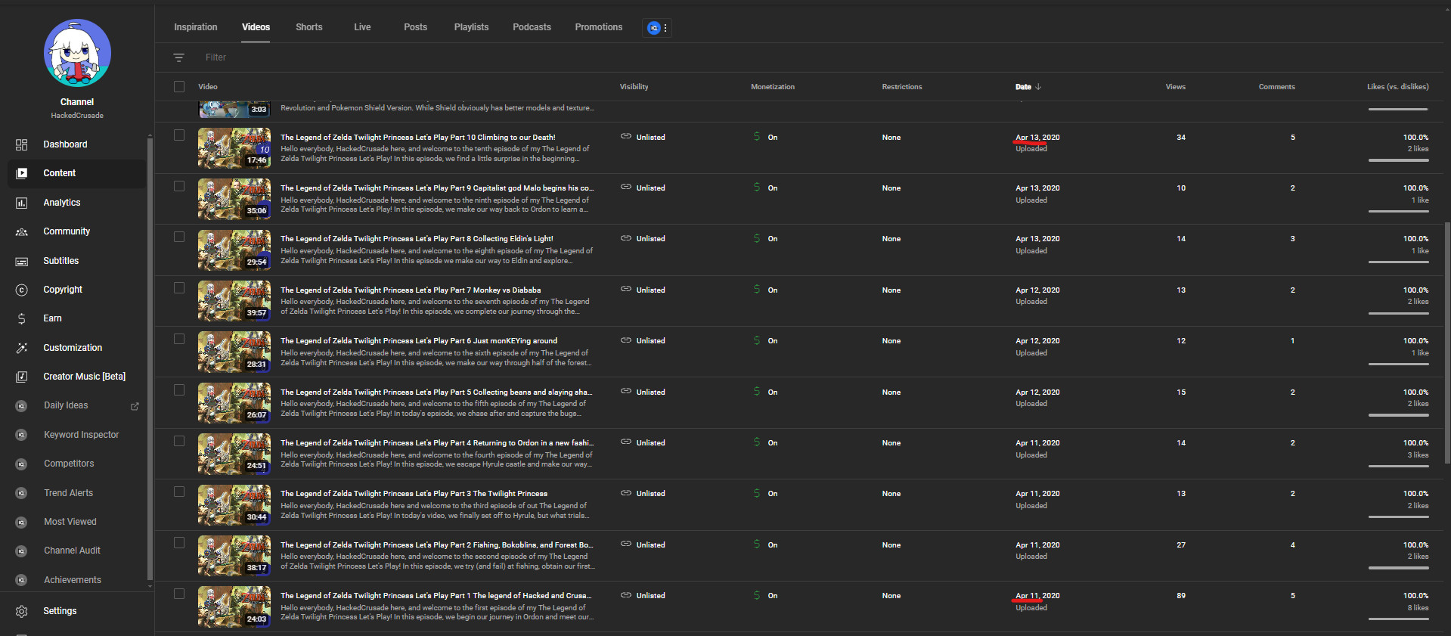
Task: Open Part 1 legend of Hacked title
Action: coord(436,596)
